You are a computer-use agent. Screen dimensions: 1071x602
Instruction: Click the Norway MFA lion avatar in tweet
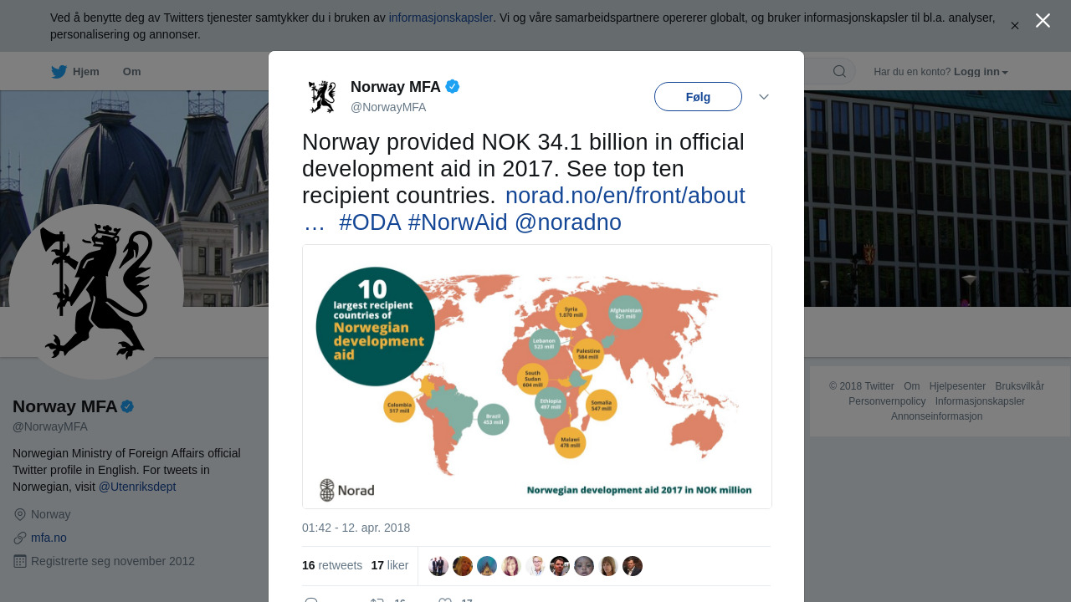[x=322, y=97]
